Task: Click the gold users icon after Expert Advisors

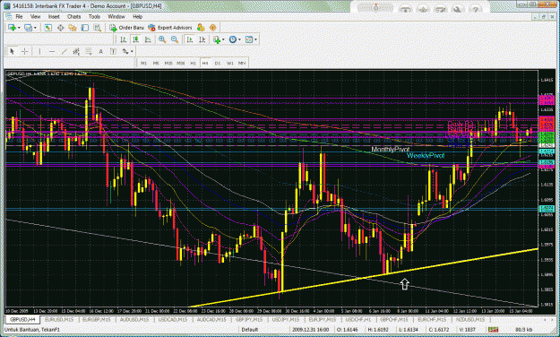Action: (x=201, y=28)
